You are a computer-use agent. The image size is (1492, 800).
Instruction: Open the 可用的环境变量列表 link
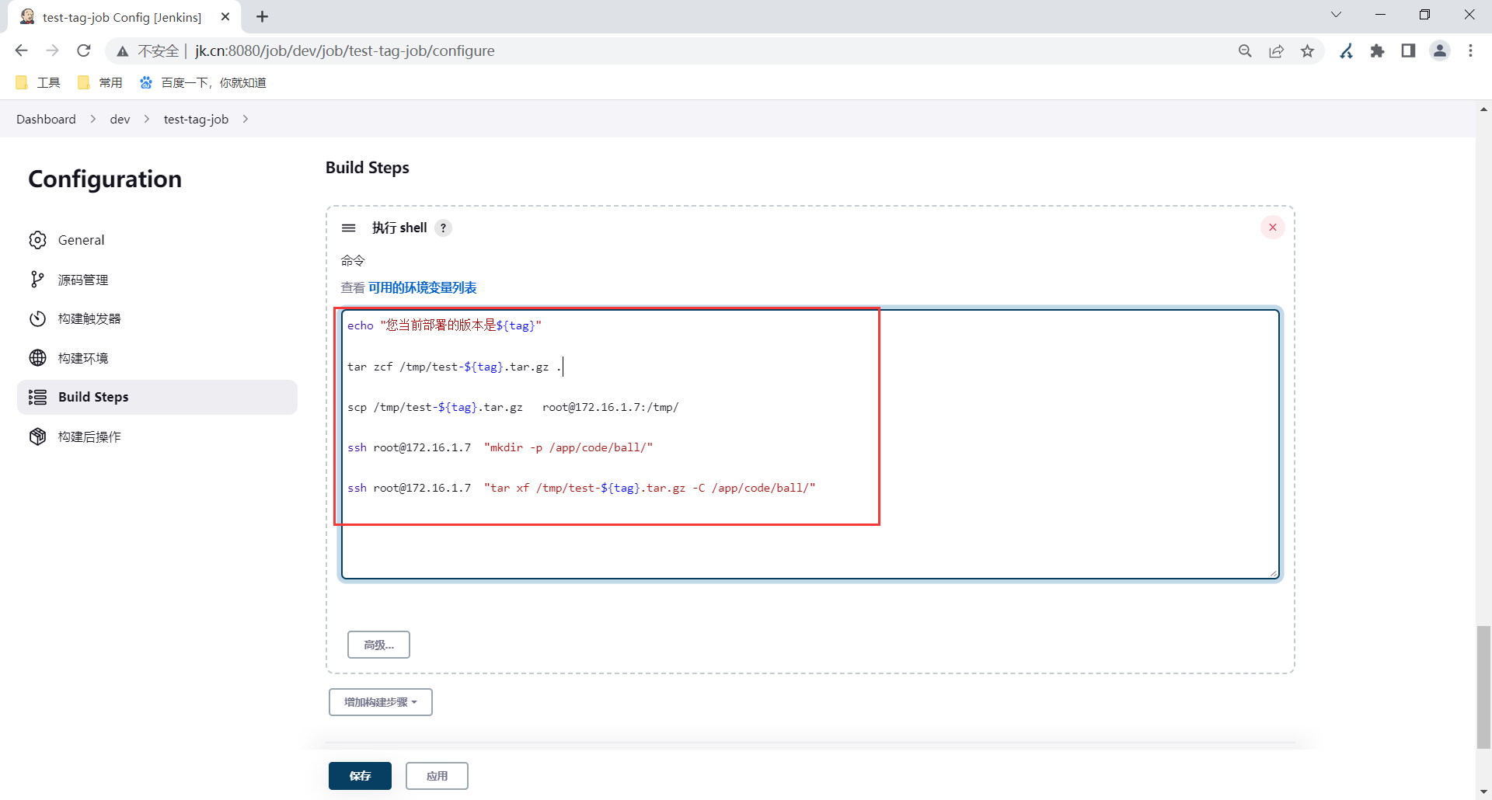pos(422,287)
